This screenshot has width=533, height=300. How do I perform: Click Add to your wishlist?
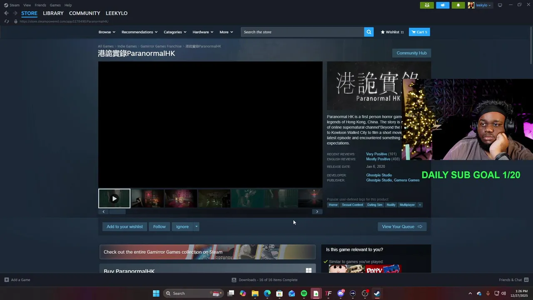pos(125,227)
